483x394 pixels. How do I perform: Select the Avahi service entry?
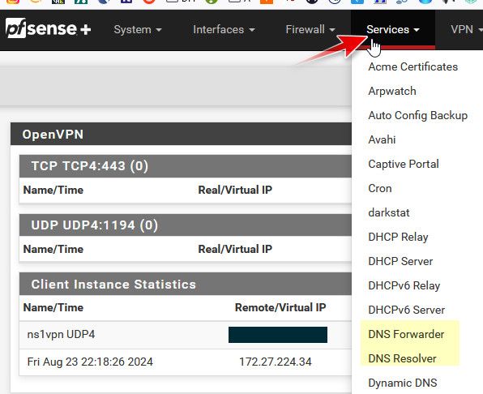click(382, 140)
